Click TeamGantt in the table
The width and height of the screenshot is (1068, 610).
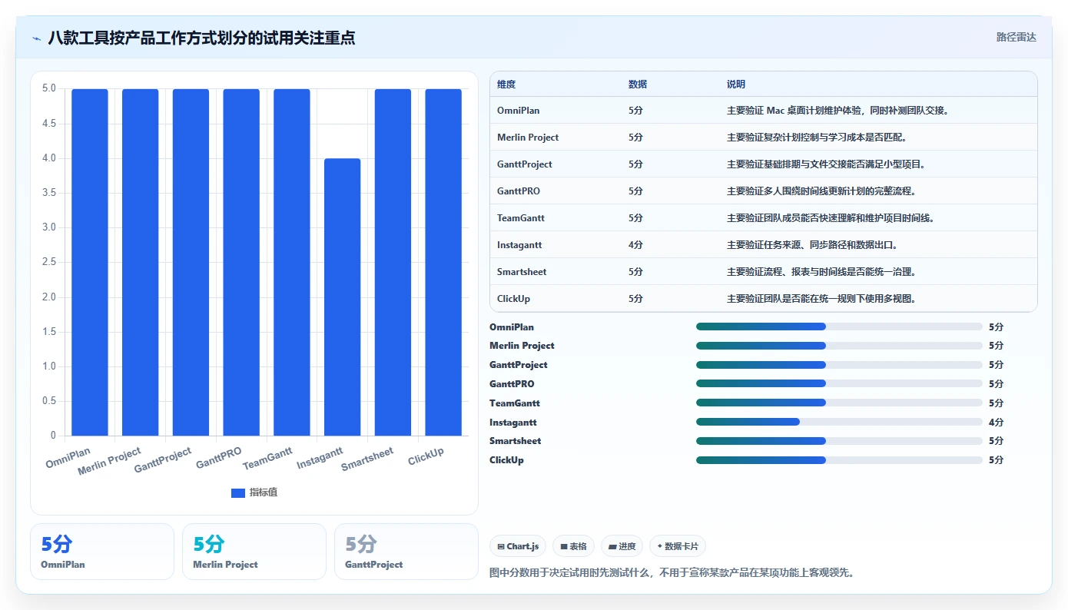pos(521,218)
